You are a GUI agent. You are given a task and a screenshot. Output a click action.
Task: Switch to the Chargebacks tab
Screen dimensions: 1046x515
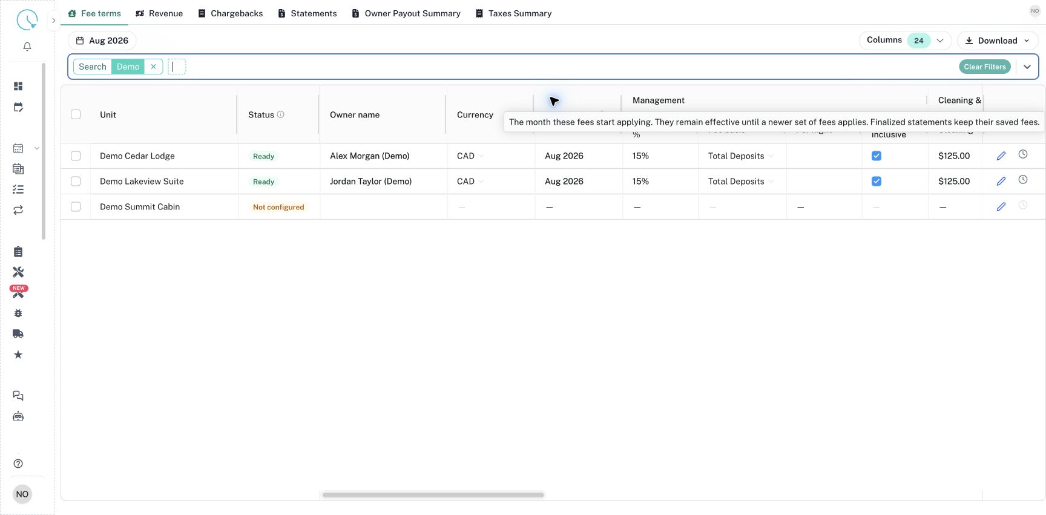click(x=231, y=13)
